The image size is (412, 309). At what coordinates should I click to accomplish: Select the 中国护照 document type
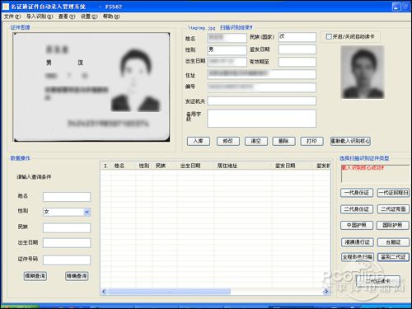pos(357,225)
